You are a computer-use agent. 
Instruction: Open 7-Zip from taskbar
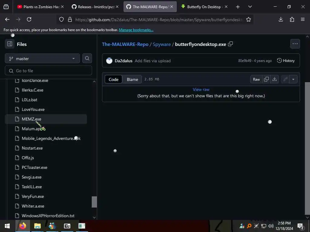(x=67, y=226)
